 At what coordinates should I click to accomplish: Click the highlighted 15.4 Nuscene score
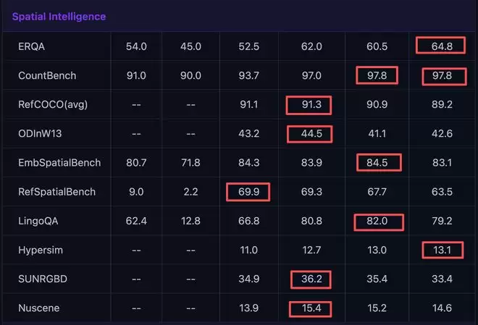pyautogui.click(x=309, y=309)
